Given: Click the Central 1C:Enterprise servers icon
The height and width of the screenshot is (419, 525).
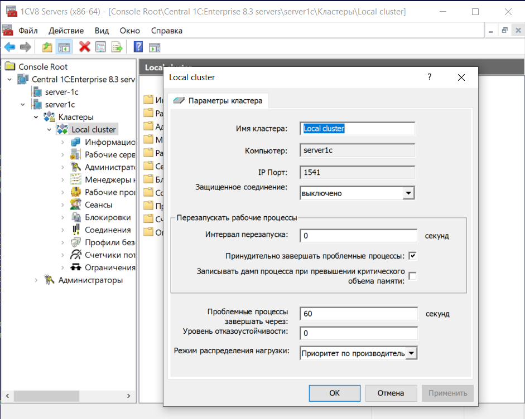Looking at the screenshot, I should click(x=23, y=79).
